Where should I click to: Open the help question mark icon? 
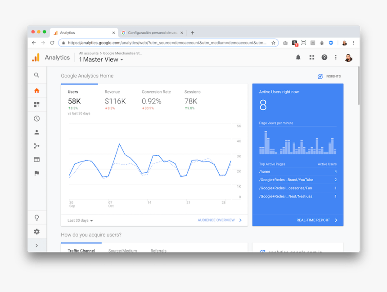pyautogui.click(x=324, y=57)
